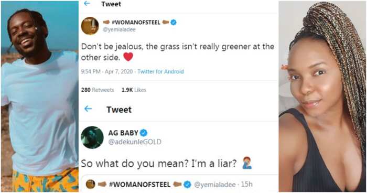Open the #WOMANOFSTEEL profile avatar
Viewport: 367px width, 193px height.
[90, 26]
